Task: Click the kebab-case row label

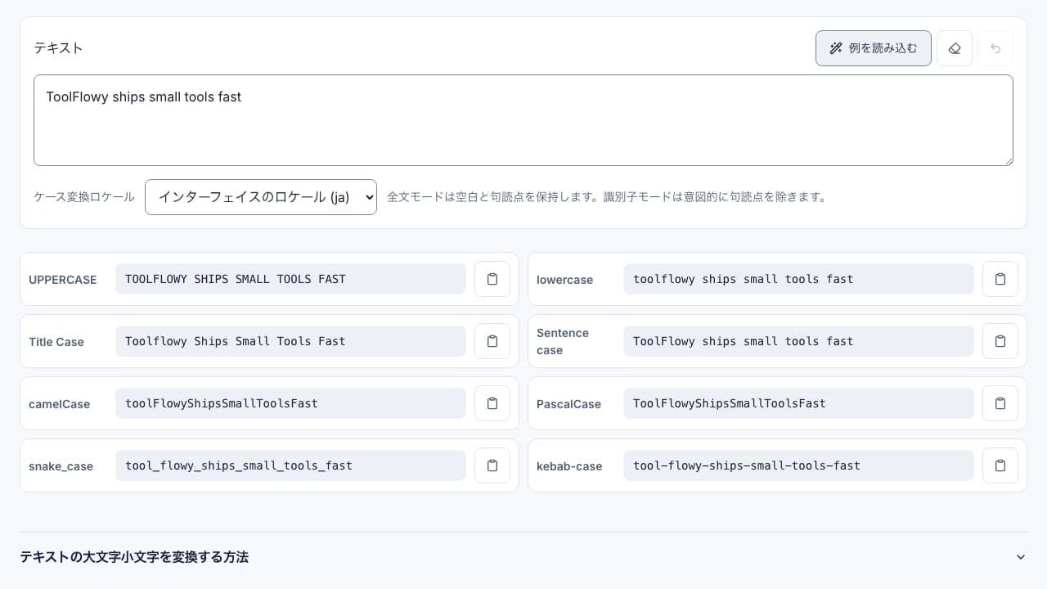Action: pyautogui.click(x=569, y=466)
